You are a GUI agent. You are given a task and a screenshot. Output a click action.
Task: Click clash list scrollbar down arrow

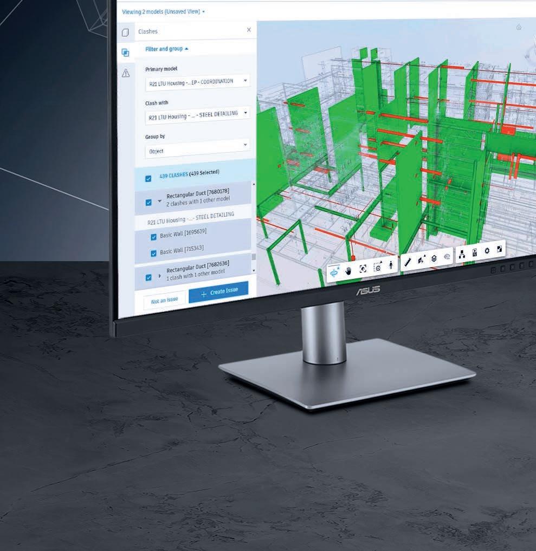pos(254,270)
